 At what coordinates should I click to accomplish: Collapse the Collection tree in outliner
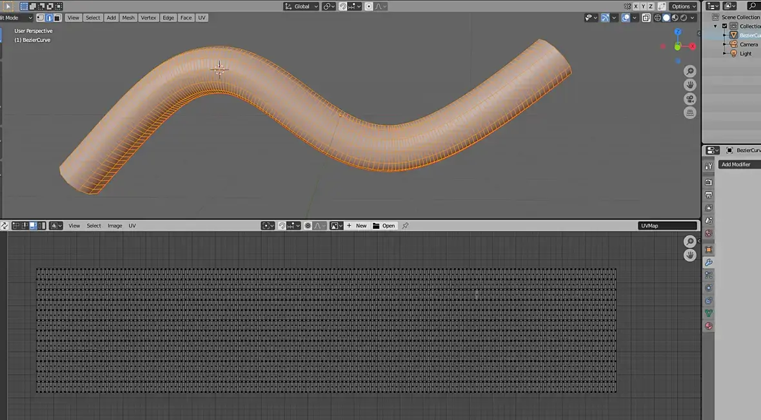point(715,26)
